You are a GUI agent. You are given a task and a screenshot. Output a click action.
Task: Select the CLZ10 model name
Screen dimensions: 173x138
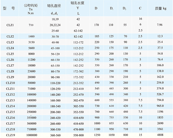[x=10, y=82]
